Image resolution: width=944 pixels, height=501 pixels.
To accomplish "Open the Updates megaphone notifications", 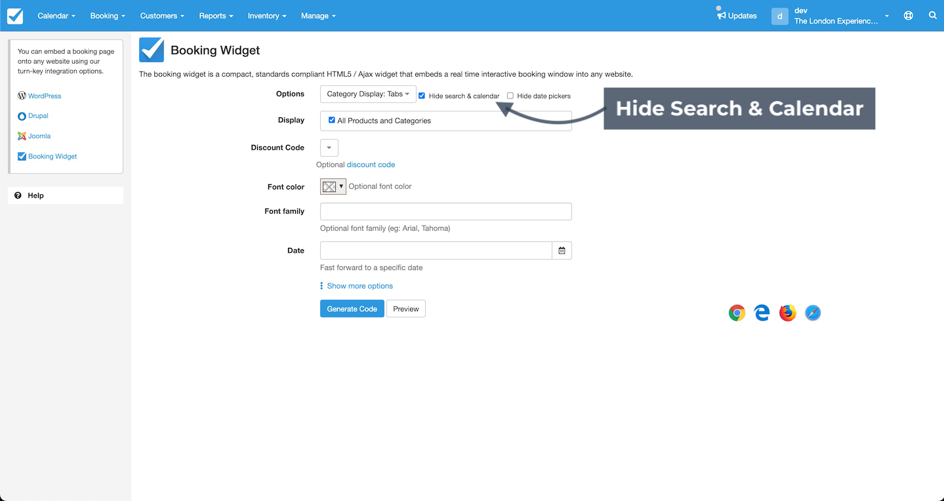I will (x=721, y=15).
